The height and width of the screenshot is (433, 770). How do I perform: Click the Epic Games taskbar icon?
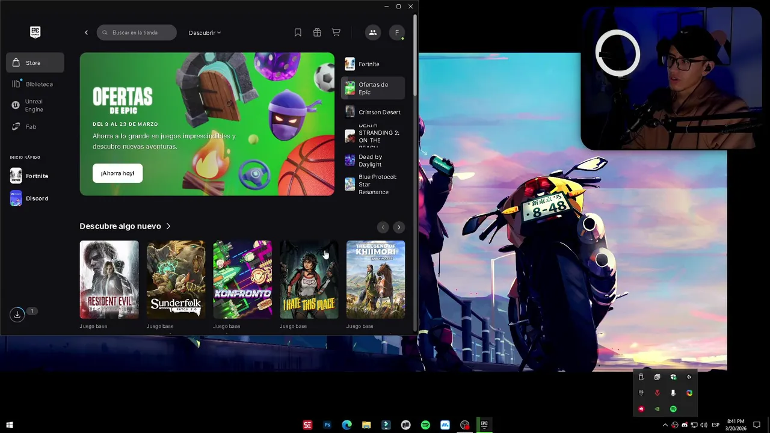[484, 425]
